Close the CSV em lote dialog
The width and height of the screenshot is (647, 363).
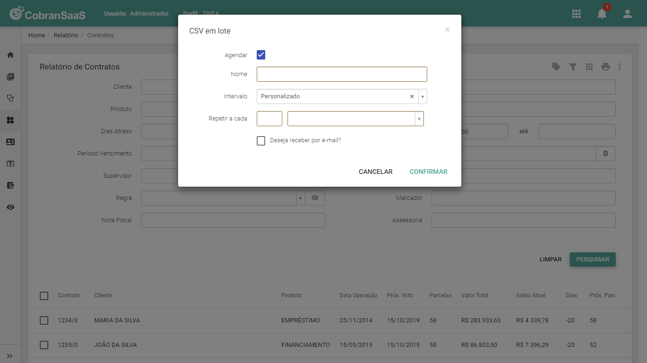[x=447, y=29]
